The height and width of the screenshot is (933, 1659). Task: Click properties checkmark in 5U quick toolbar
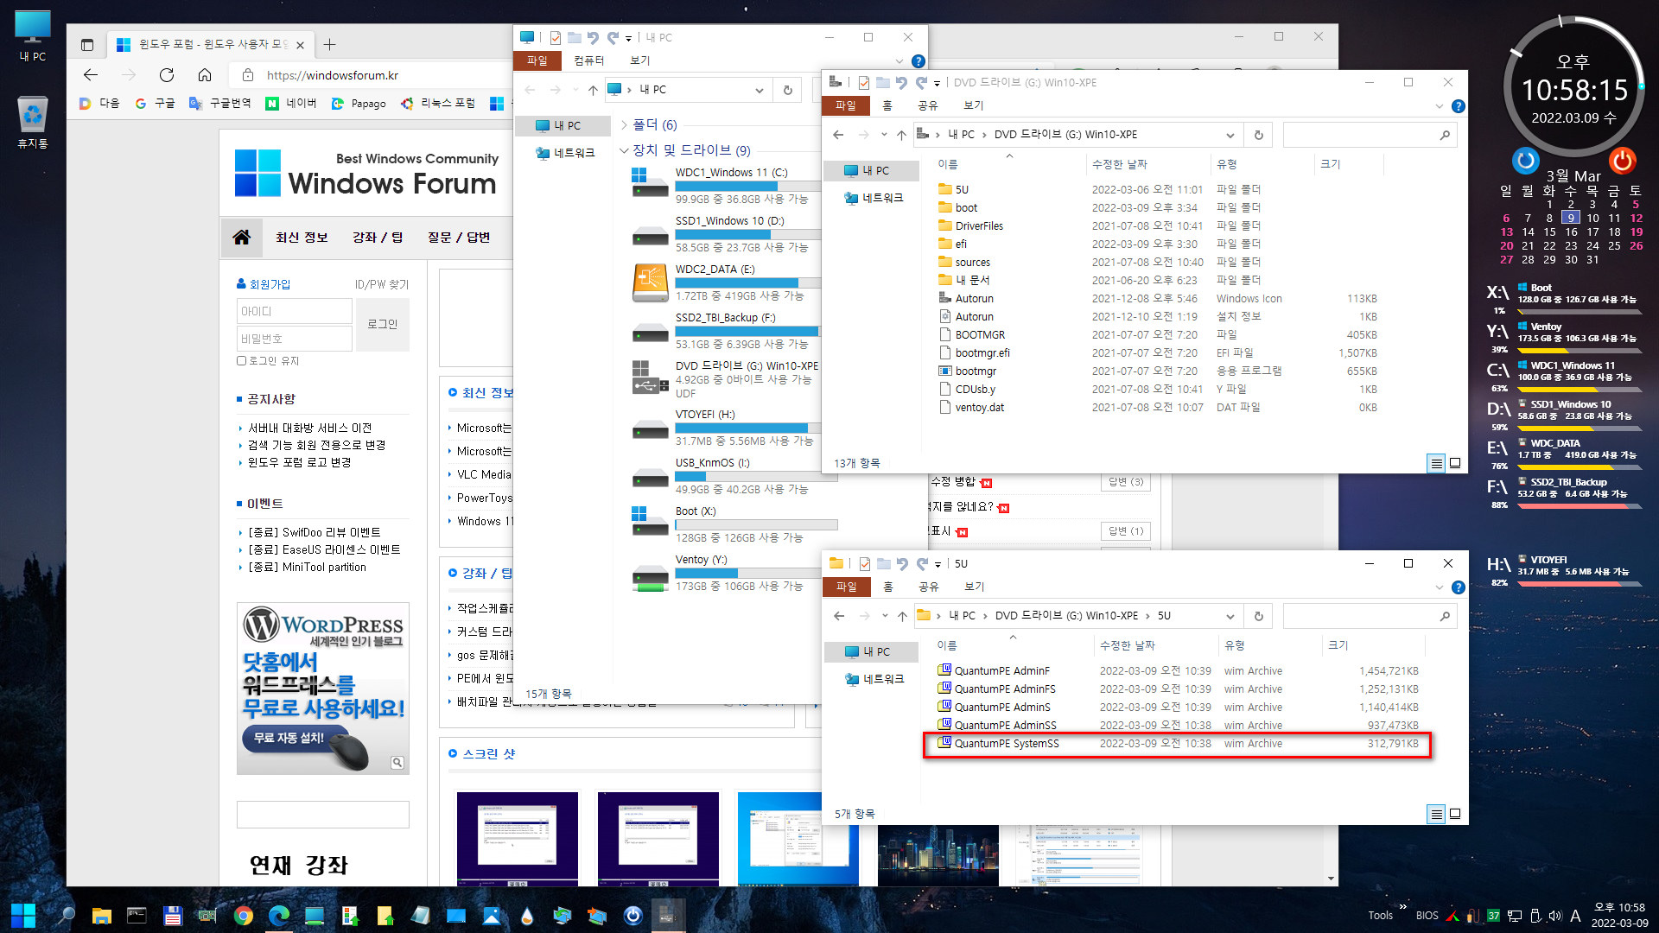pos(864,564)
